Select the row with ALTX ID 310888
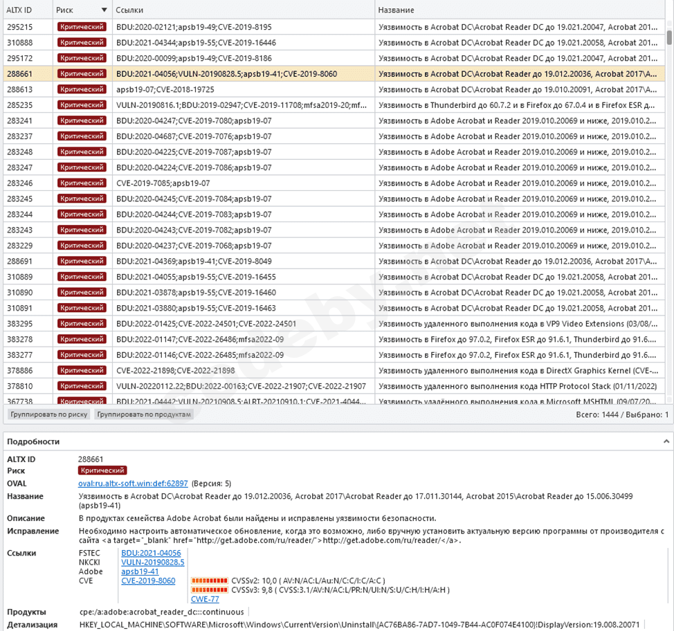674x631 pixels. (x=334, y=43)
